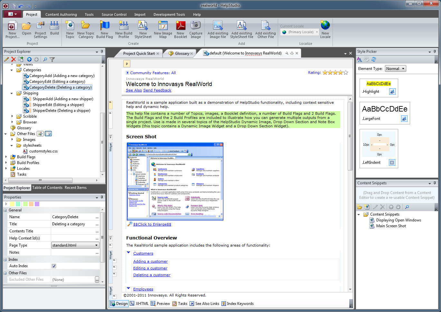Create a New StyleSheet
This screenshot has width=441, height=312.
pos(143,30)
